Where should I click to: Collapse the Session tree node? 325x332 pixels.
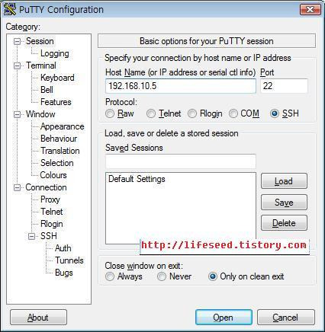pyautogui.click(x=17, y=41)
